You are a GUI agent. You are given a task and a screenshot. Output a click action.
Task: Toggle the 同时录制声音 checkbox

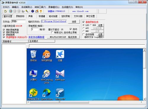[x=4, y=30]
